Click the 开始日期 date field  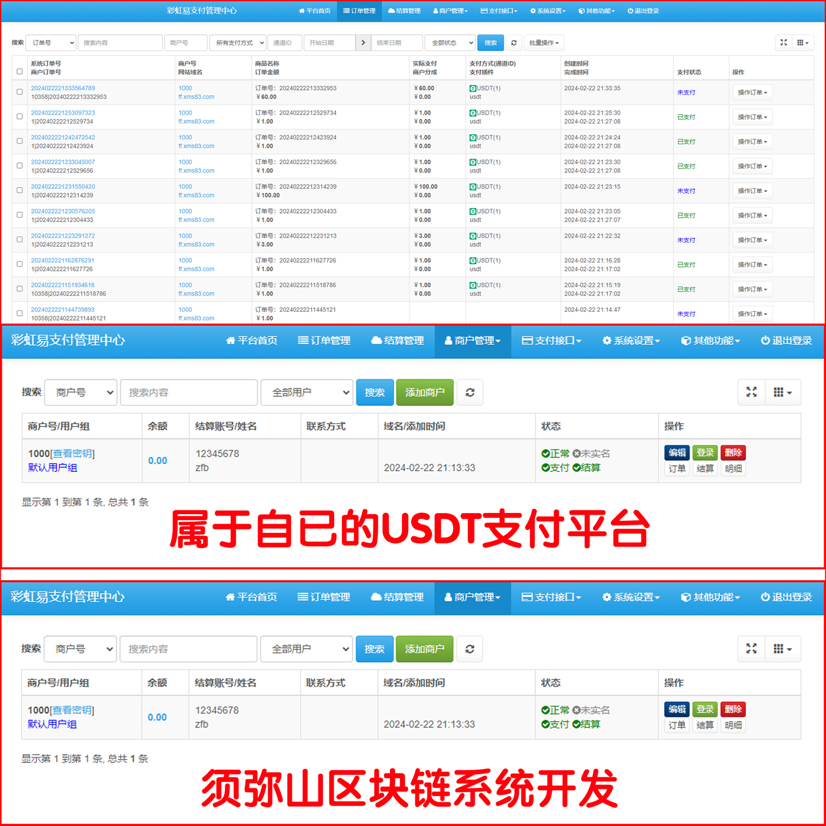(x=329, y=43)
